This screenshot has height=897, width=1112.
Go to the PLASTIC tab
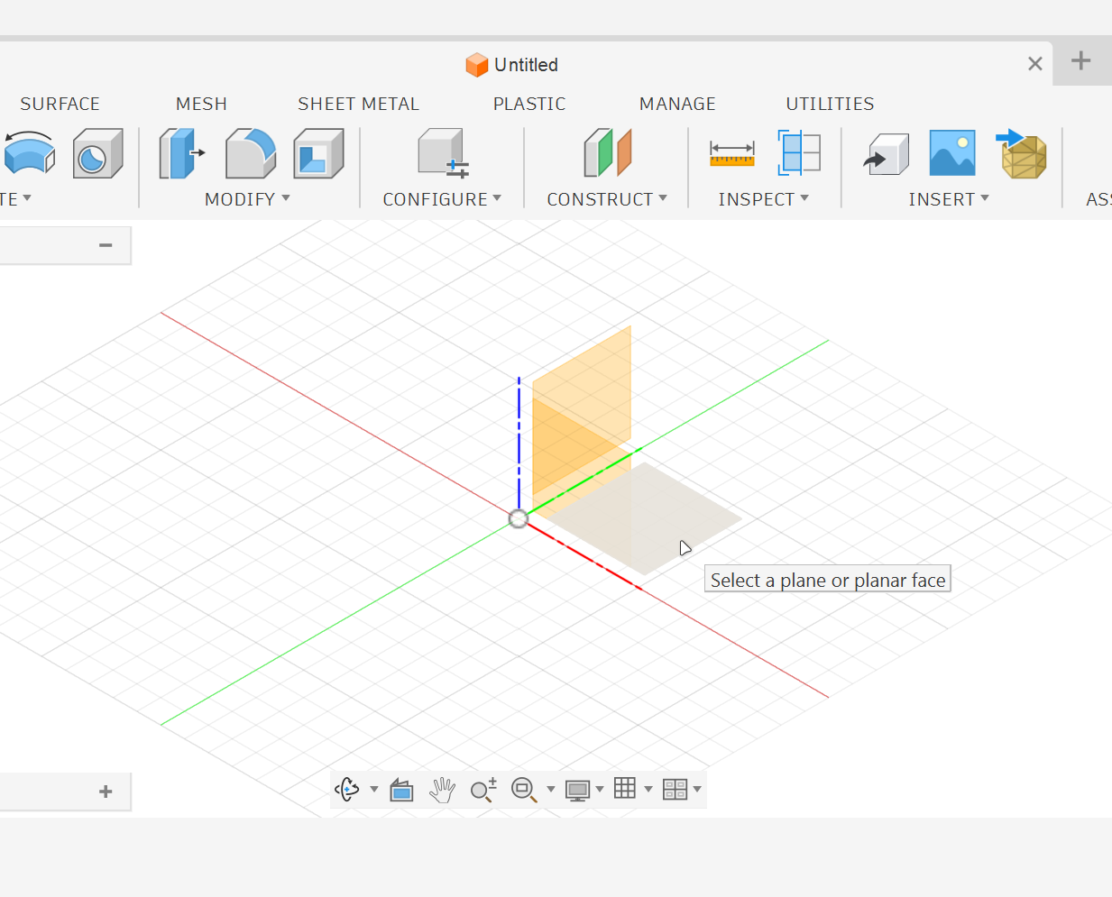[529, 104]
